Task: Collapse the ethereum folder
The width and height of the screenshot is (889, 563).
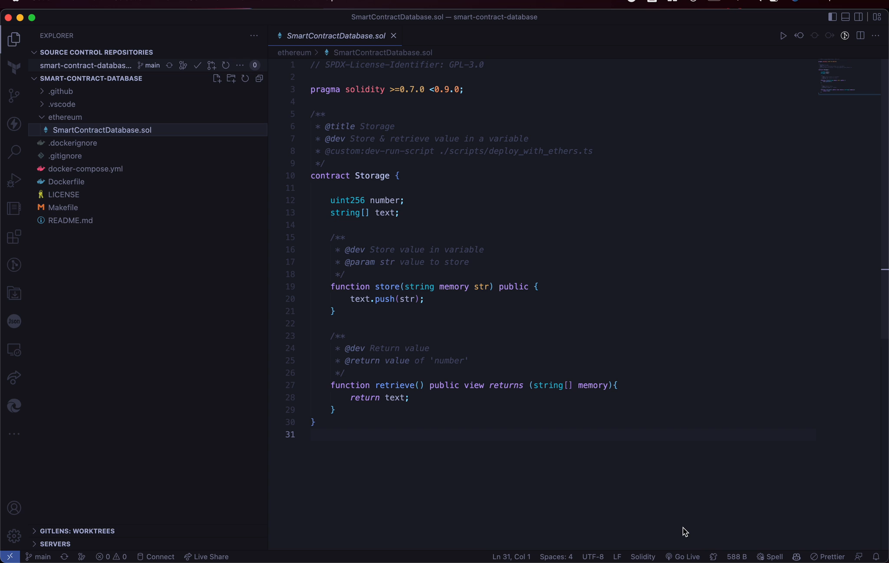Action: point(148,117)
